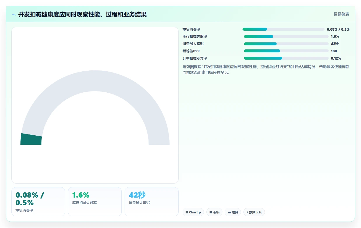Click the 锁等待P99 row label
This screenshot has height=228, width=361.
pos(191,51)
